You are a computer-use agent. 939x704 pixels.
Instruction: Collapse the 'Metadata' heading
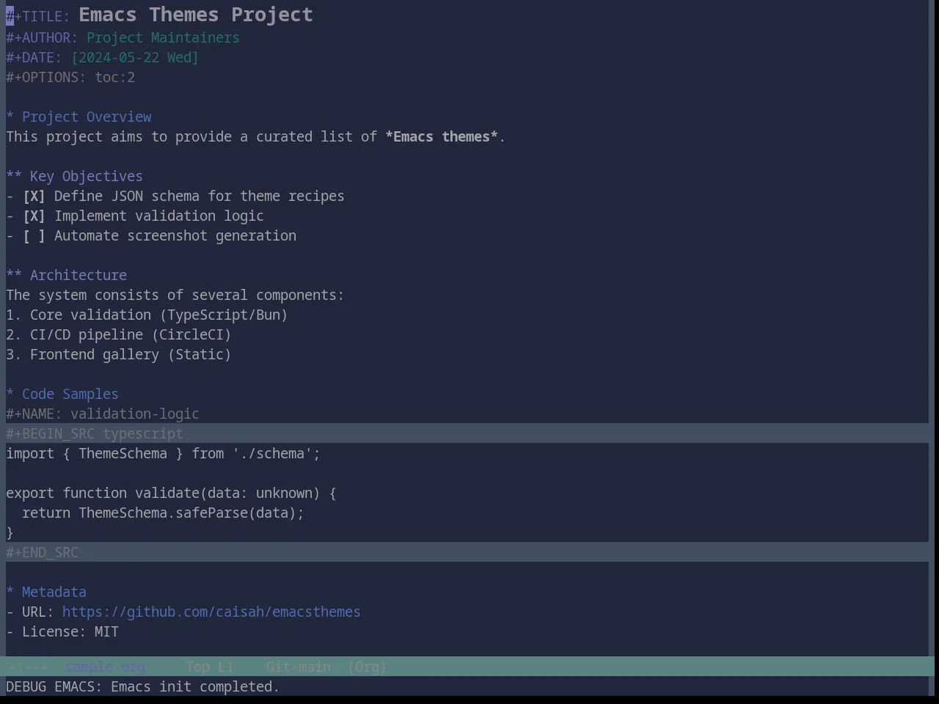click(46, 592)
